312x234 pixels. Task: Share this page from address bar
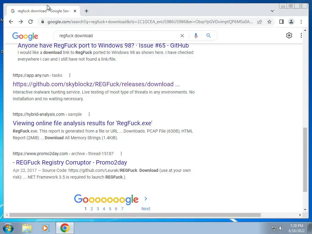pos(260,22)
